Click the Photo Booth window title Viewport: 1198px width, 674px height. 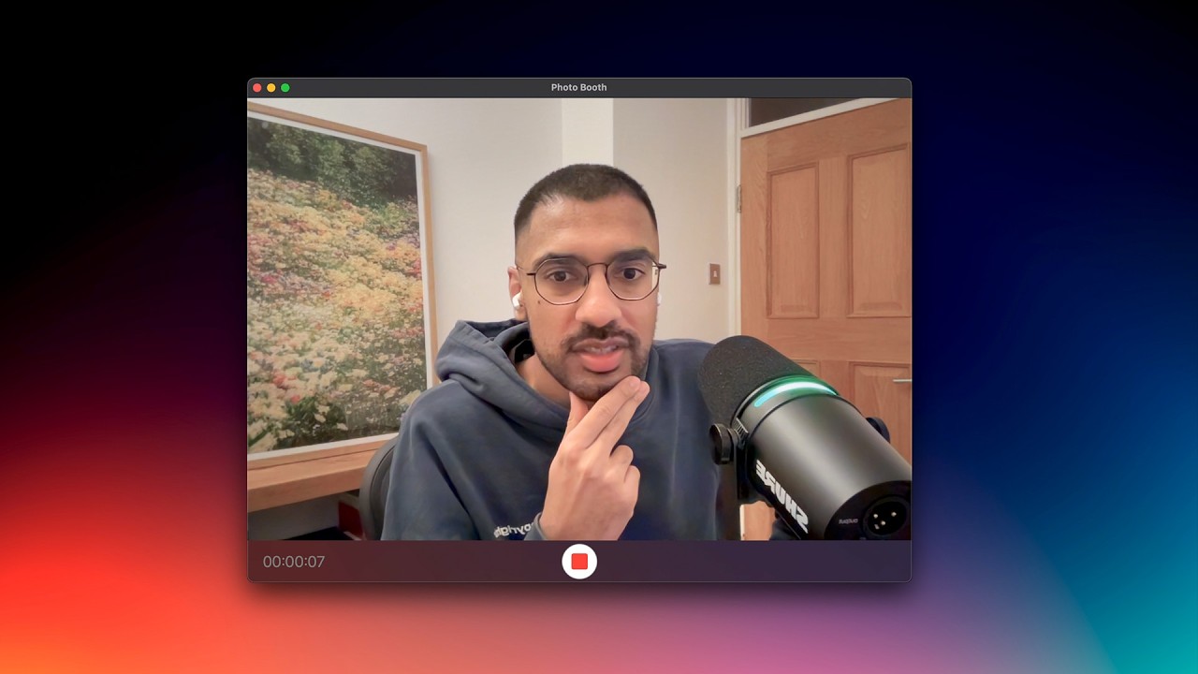tap(578, 87)
